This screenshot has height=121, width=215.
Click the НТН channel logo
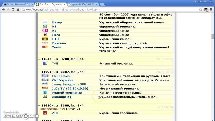pos(45,39)
